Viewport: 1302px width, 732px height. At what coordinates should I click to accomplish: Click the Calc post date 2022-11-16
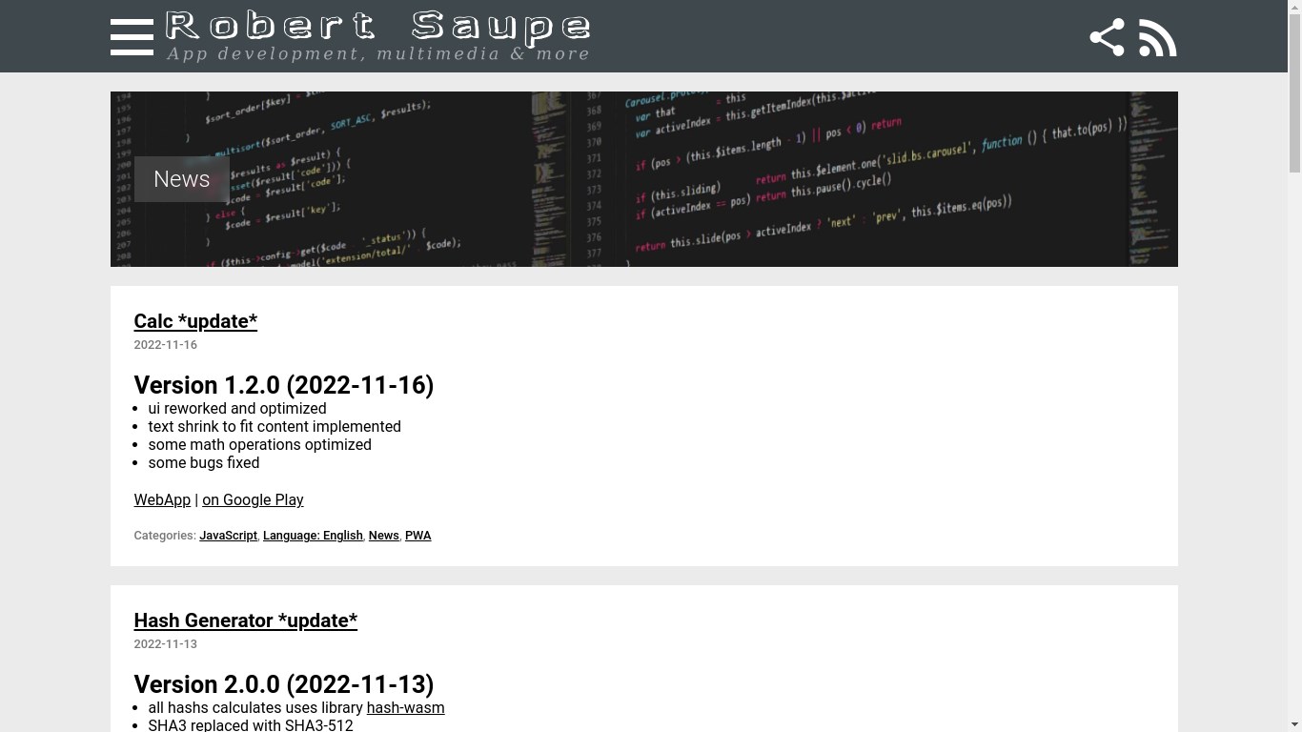point(166,345)
